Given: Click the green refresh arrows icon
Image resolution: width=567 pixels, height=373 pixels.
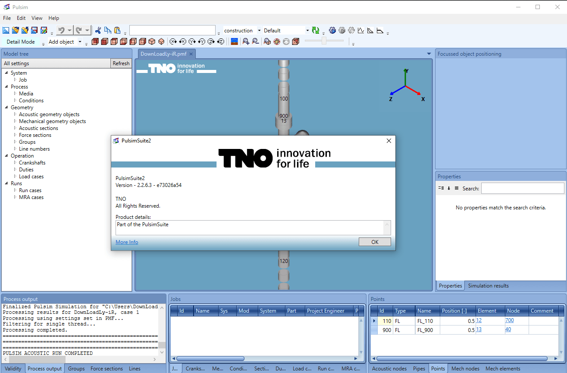Looking at the screenshot, I should [x=316, y=30].
